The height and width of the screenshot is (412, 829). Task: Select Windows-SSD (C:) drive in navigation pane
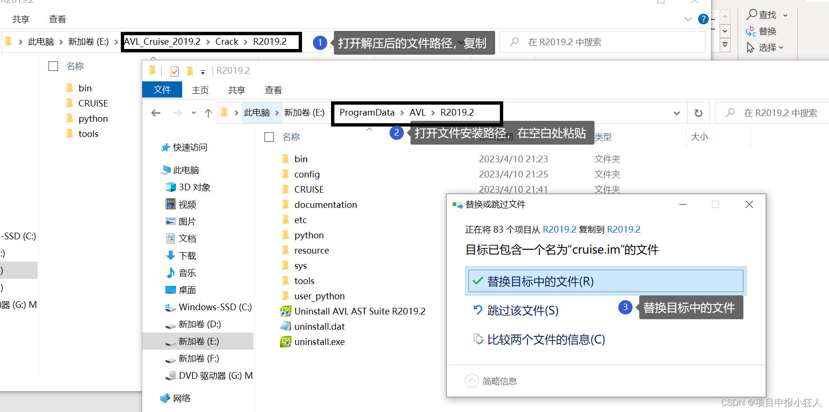click(208, 307)
